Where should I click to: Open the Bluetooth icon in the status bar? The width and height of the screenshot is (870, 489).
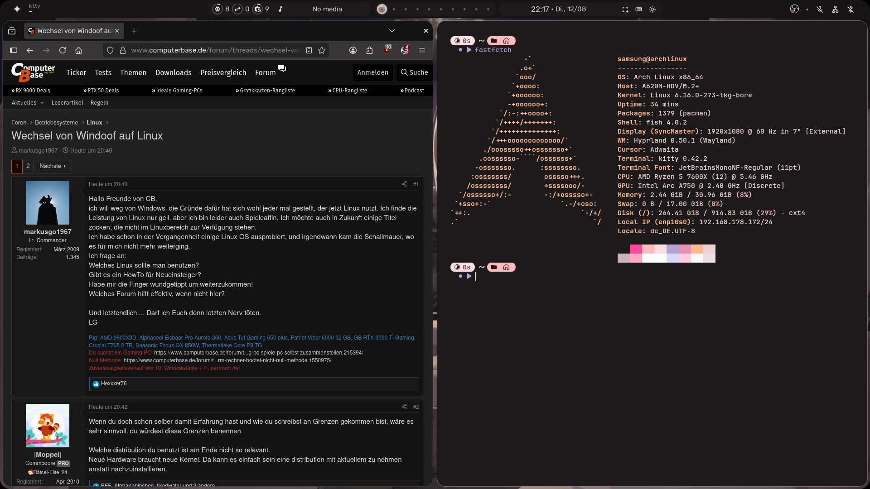point(851,9)
